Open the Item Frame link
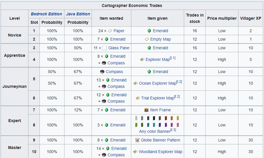Image resolution: width=264 pixels, height=158 pixels. 160,110
